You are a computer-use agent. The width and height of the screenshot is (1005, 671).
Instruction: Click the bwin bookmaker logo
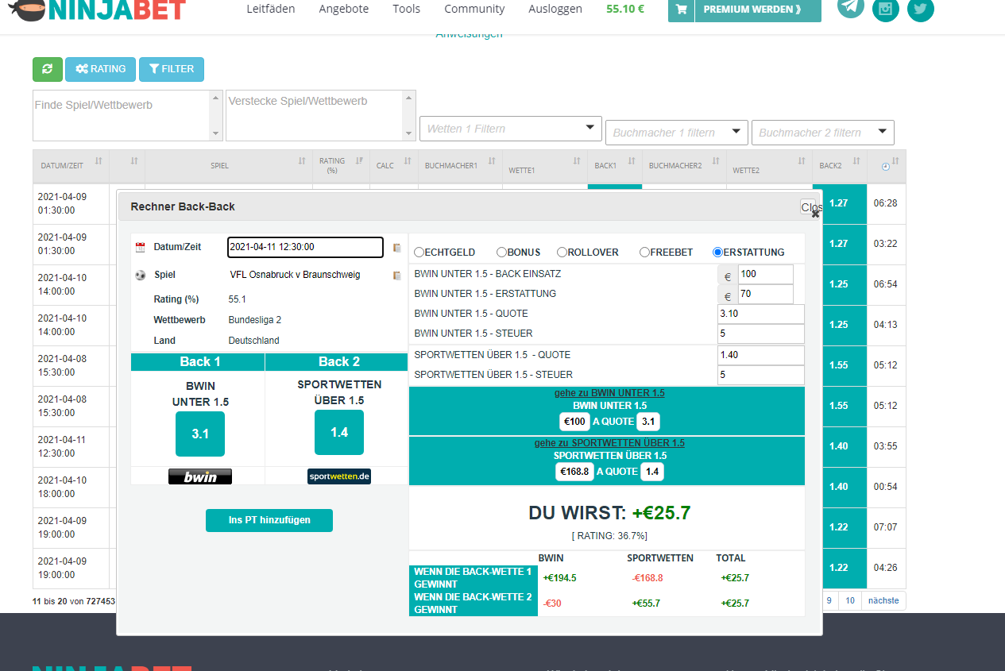[x=199, y=476]
